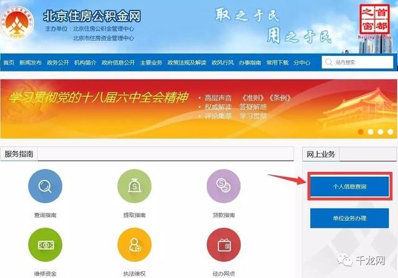Open 政策法规及解读 menu item
The width and height of the screenshot is (398, 278).
[x=187, y=63]
